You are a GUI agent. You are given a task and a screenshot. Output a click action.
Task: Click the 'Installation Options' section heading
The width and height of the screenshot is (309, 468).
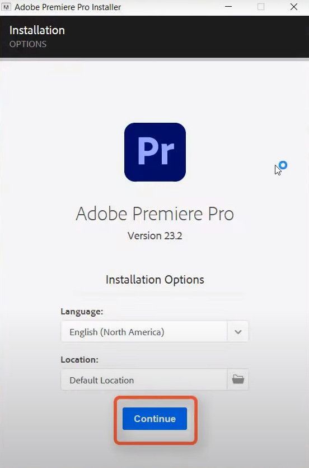point(155,280)
